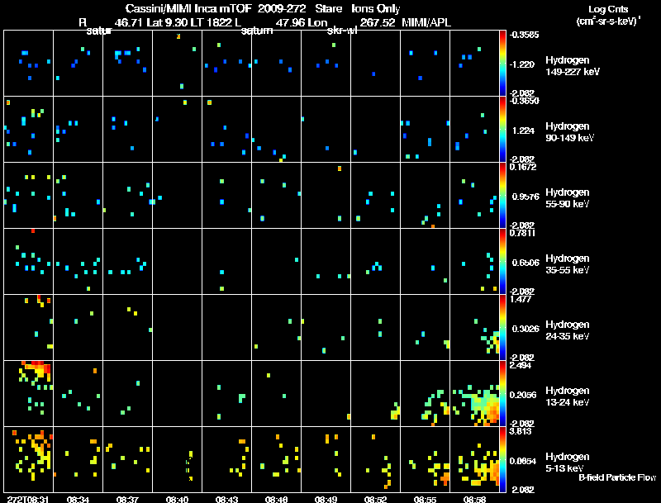Click the '-0.3585' color scale value
Image resolution: width=661 pixels, height=503 pixels.
click(524, 35)
